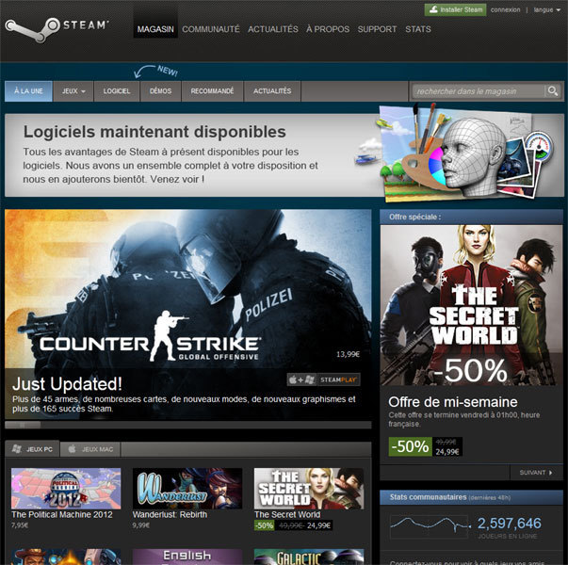Expand the JEUX dropdown menu
Viewport: 568px width, 565px height.
pos(73,91)
